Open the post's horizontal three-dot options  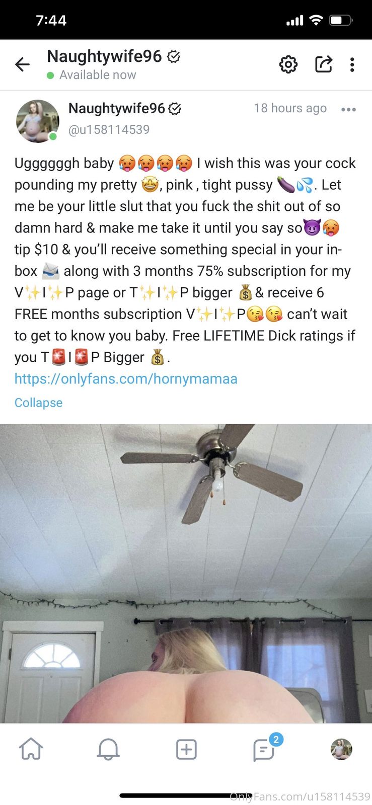348,109
